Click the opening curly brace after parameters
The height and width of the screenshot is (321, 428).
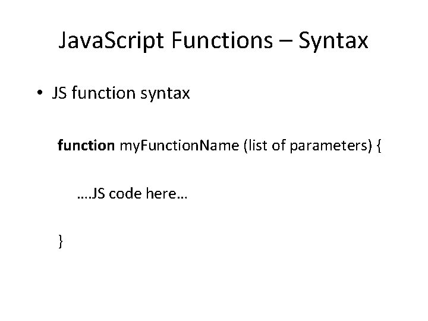[x=379, y=146]
